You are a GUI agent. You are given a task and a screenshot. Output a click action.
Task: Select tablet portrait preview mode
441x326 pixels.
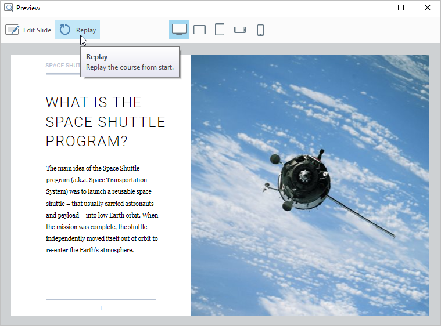pos(220,30)
